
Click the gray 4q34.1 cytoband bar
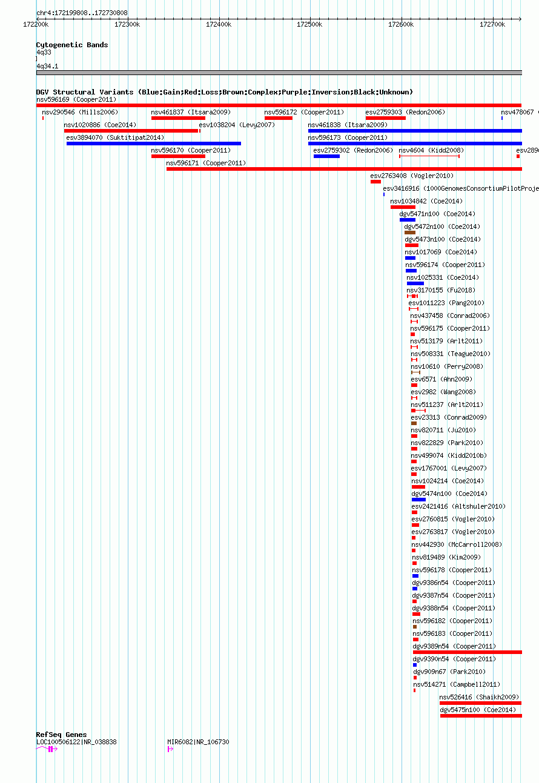pyautogui.click(x=279, y=73)
